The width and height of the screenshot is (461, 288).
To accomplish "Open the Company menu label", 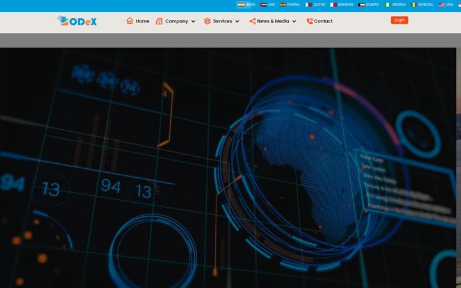I will click(x=177, y=21).
